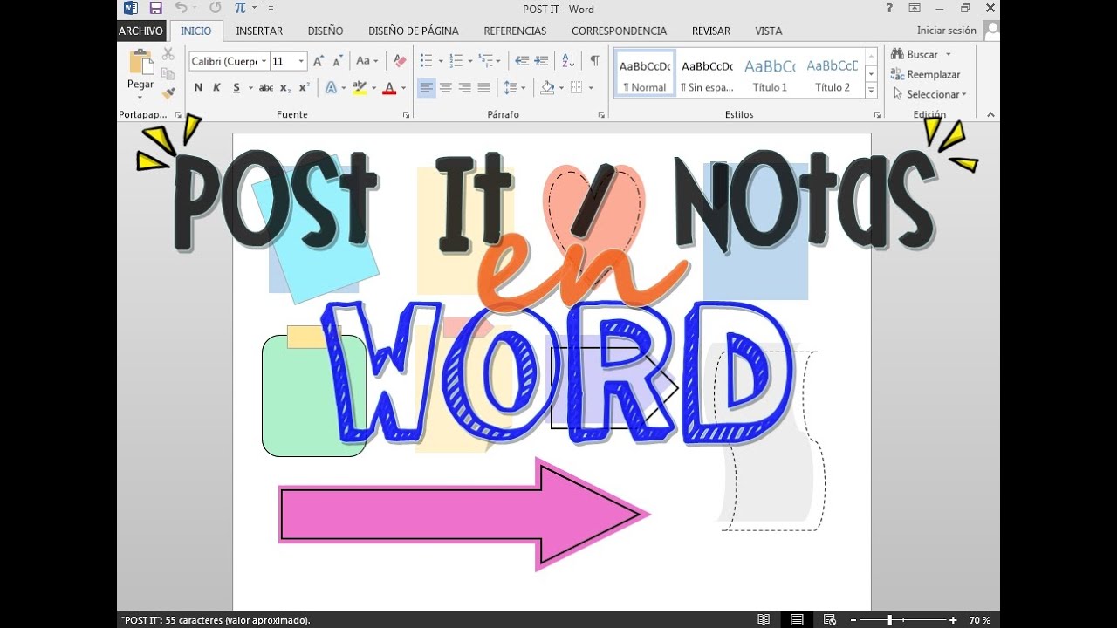Switch to the INSERTAR tab
1117x628 pixels.
pyautogui.click(x=259, y=31)
